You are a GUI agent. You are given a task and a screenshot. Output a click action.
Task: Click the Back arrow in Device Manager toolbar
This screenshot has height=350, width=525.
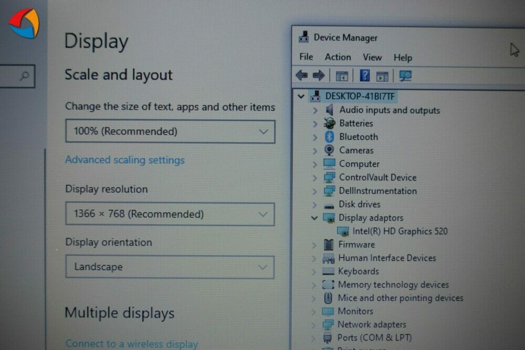(302, 75)
